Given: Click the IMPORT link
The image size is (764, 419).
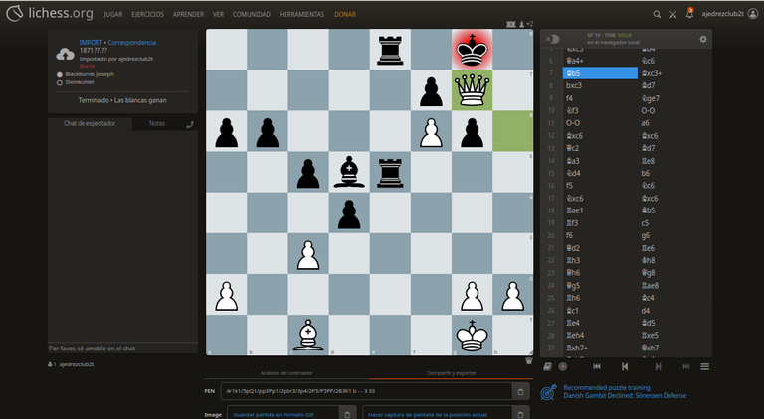Looking at the screenshot, I should 91,43.
